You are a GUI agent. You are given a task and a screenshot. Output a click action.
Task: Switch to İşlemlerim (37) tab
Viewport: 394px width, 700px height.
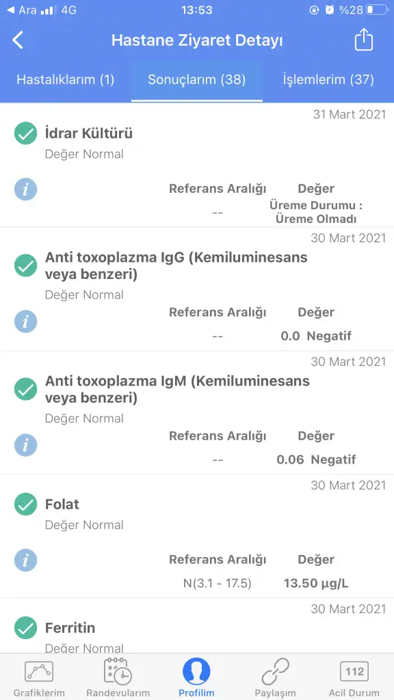[328, 80]
